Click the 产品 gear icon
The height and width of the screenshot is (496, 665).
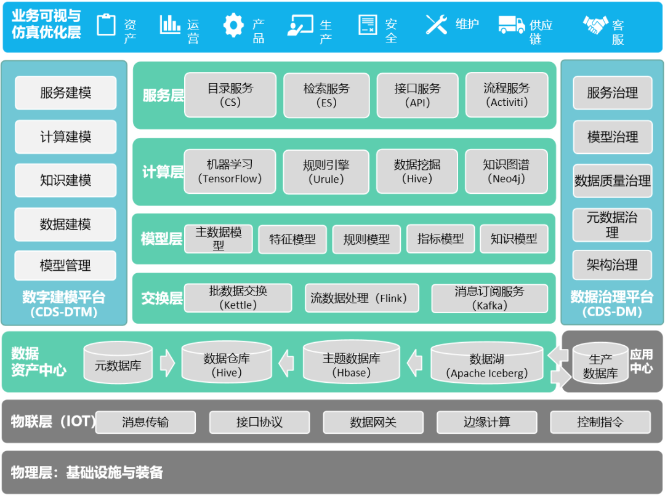coord(232,24)
